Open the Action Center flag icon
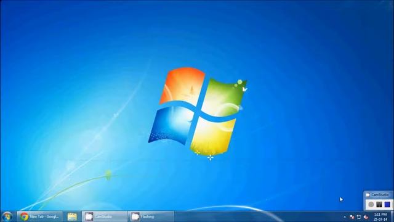Image resolution: width=394 pixels, height=222 pixels. click(352, 216)
